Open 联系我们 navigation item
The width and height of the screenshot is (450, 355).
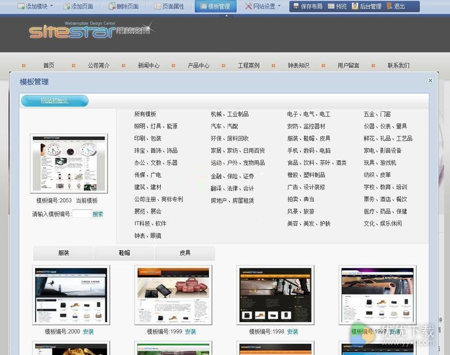pos(399,66)
